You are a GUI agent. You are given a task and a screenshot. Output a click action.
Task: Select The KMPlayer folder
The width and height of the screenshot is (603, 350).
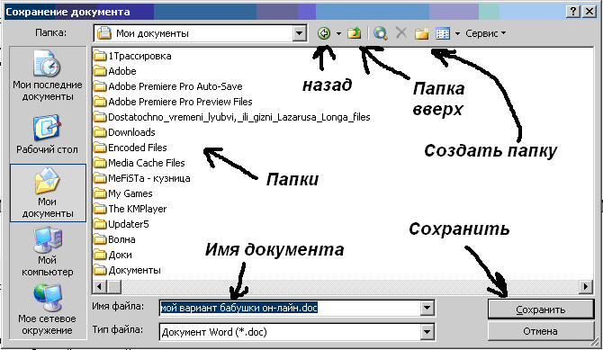[x=130, y=209]
